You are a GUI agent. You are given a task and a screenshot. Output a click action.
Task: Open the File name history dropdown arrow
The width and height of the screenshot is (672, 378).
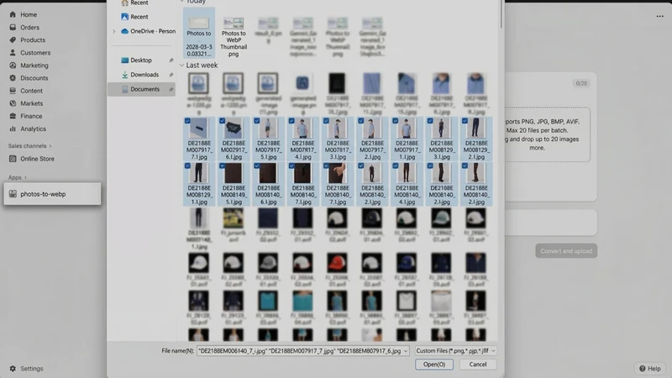click(x=406, y=351)
